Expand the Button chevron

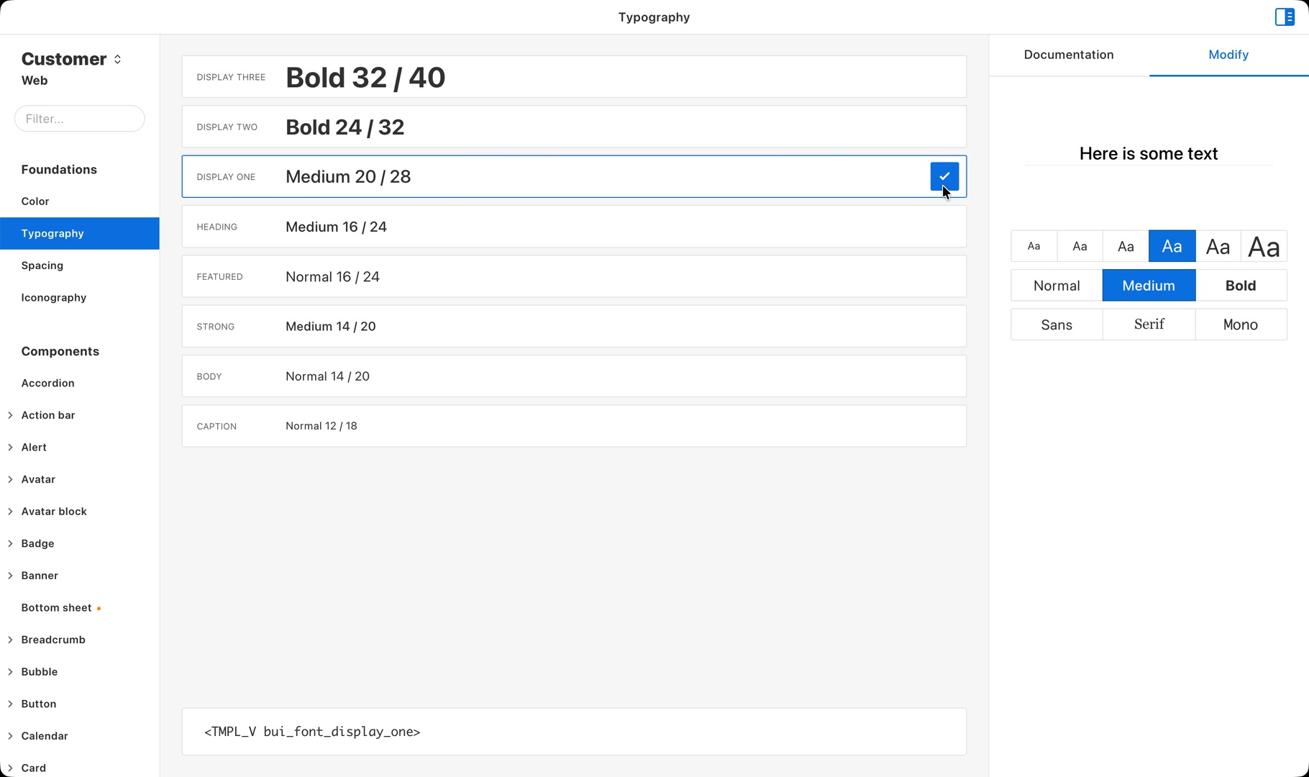10,704
